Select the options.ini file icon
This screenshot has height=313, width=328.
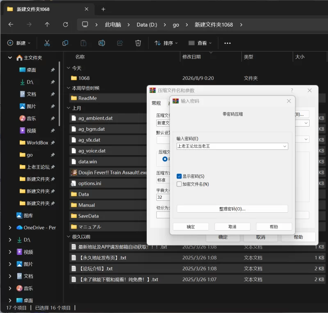tap(74, 184)
